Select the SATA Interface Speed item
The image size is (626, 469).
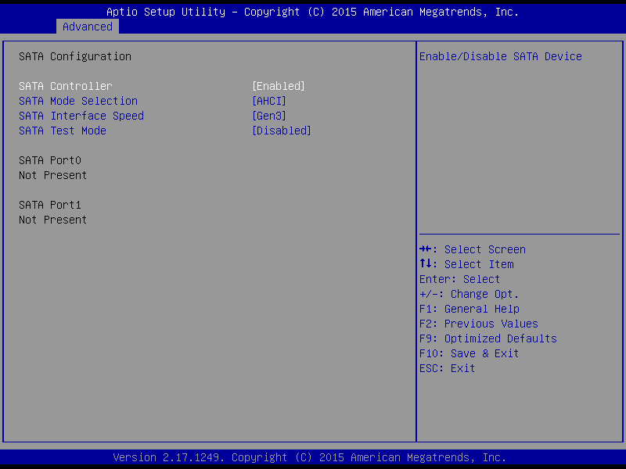(81, 116)
